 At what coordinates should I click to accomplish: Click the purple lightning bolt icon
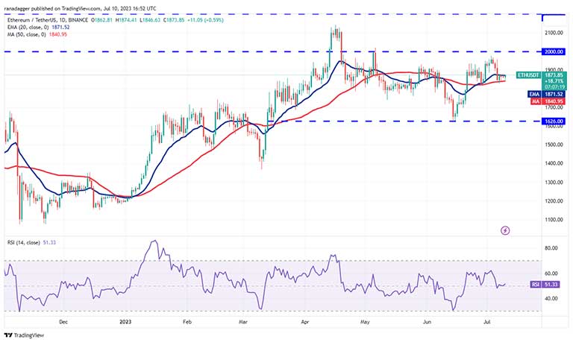tap(505, 230)
